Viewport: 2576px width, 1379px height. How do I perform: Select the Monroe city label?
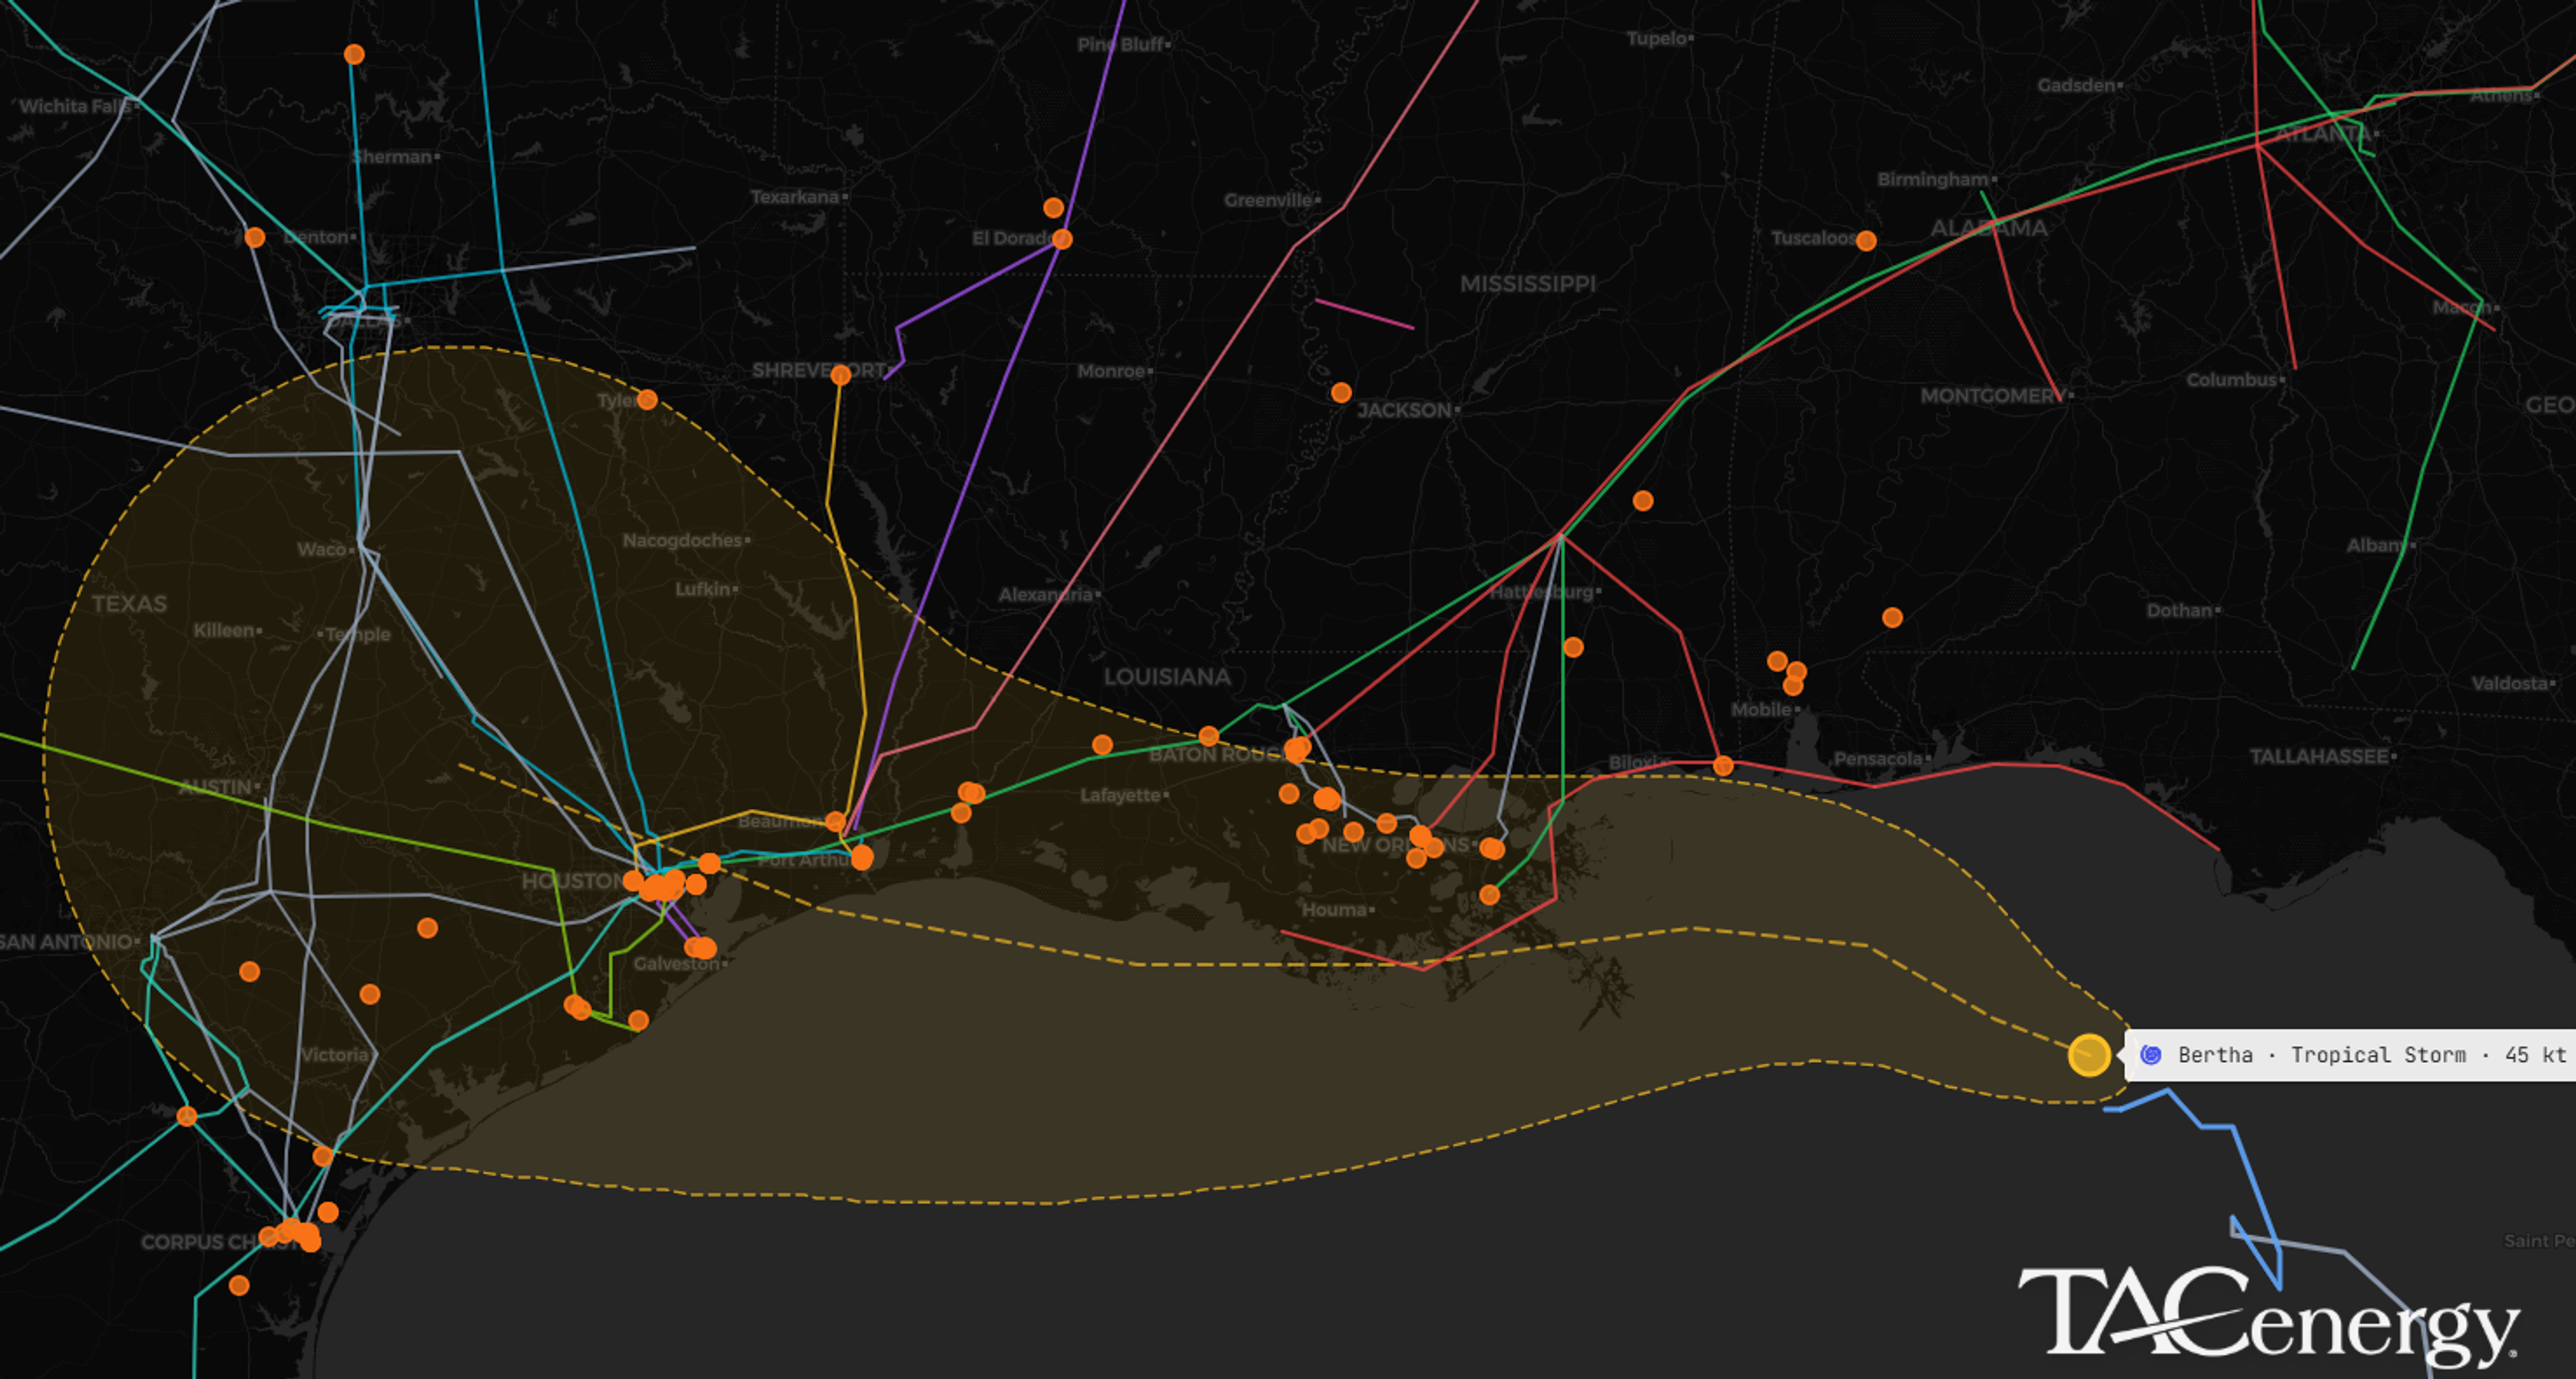point(1111,371)
